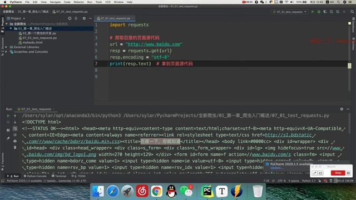This screenshot has height=200, width=356.
Task: Toggle the Structure side tool button
Action: tap(2, 47)
